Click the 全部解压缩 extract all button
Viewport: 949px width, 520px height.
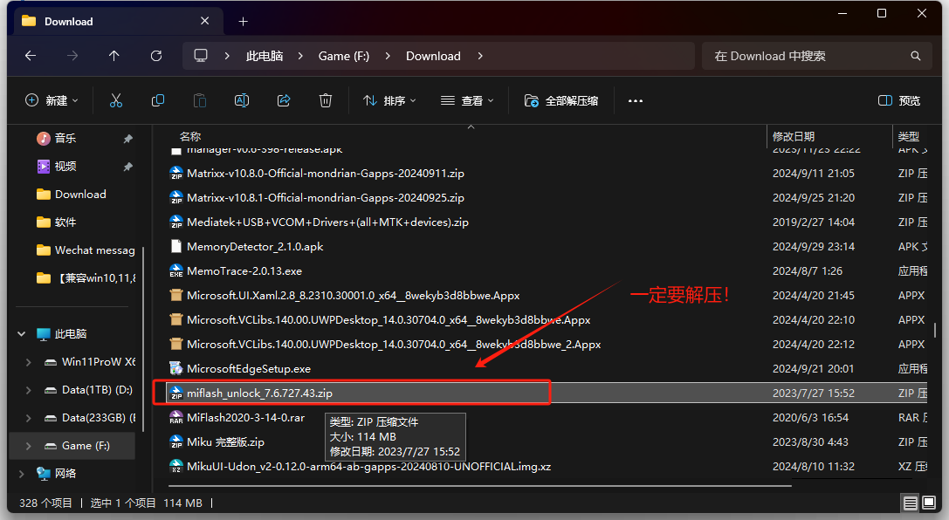[561, 100]
